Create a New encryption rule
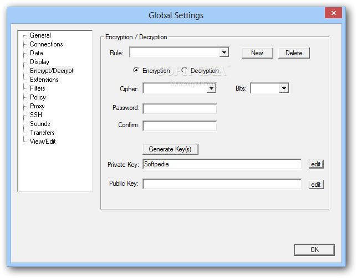Viewport: 357px width, 278px height. [257, 53]
